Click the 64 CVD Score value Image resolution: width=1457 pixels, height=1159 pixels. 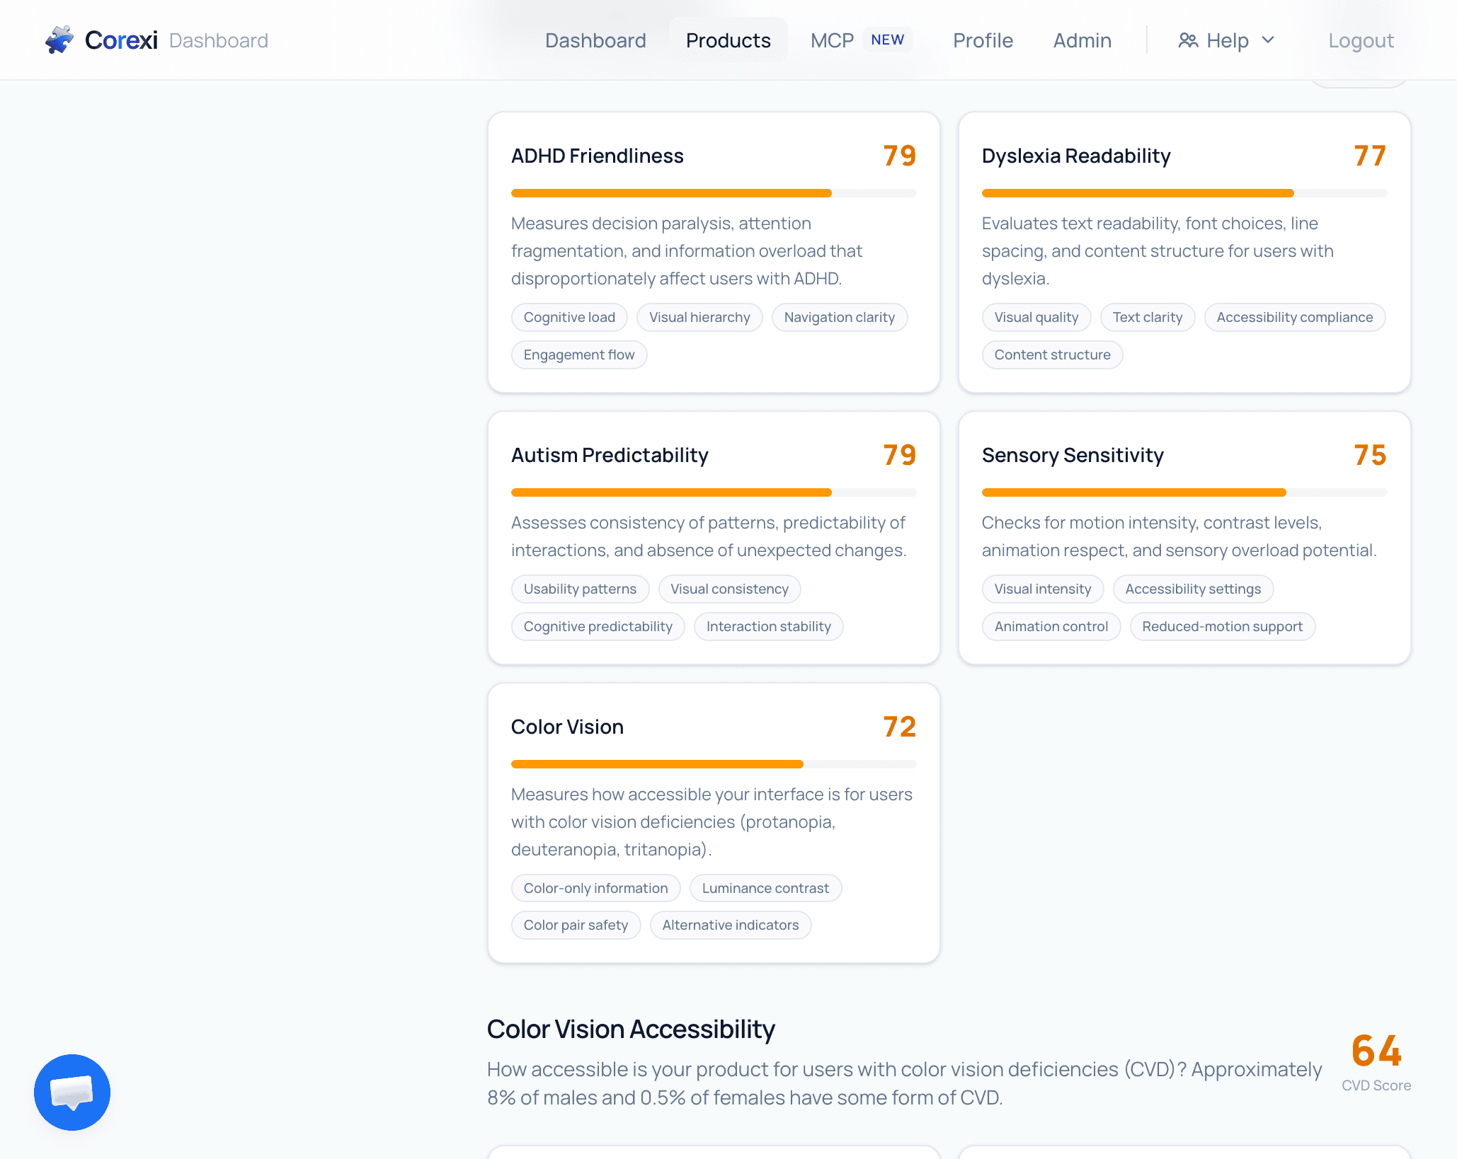(x=1376, y=1050)
